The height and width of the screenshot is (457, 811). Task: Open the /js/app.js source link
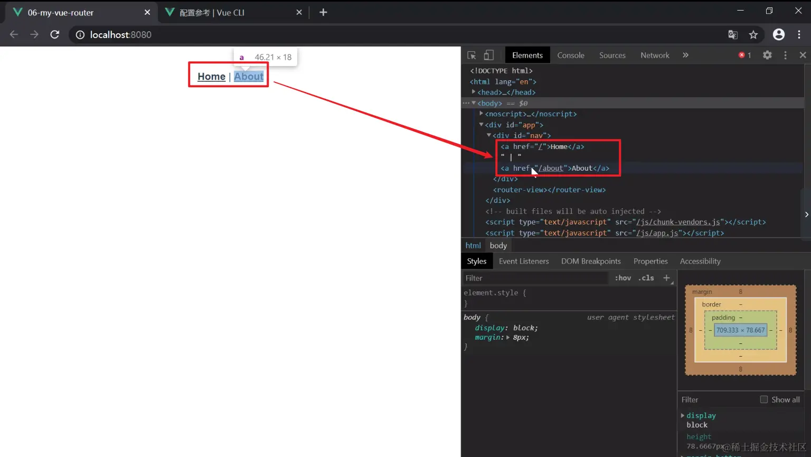[x=657, y=233]
